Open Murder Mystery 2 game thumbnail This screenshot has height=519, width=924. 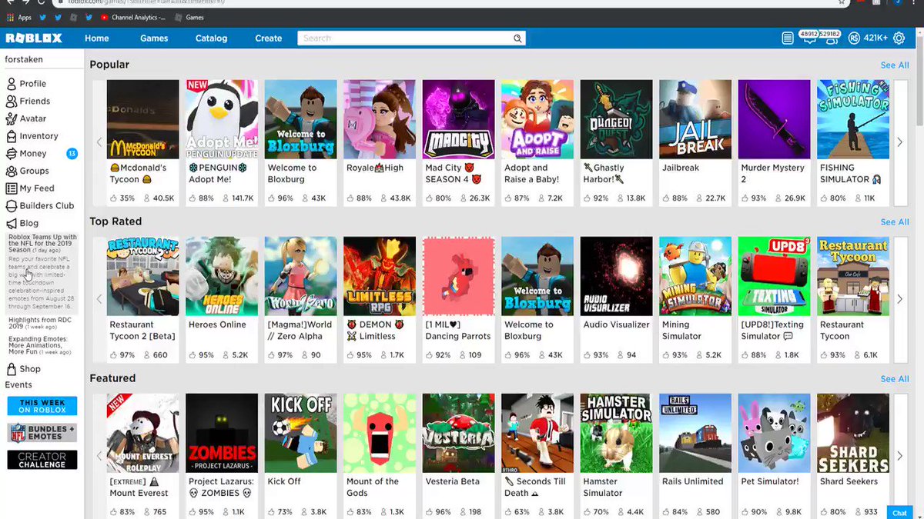(x=774, y=119)
